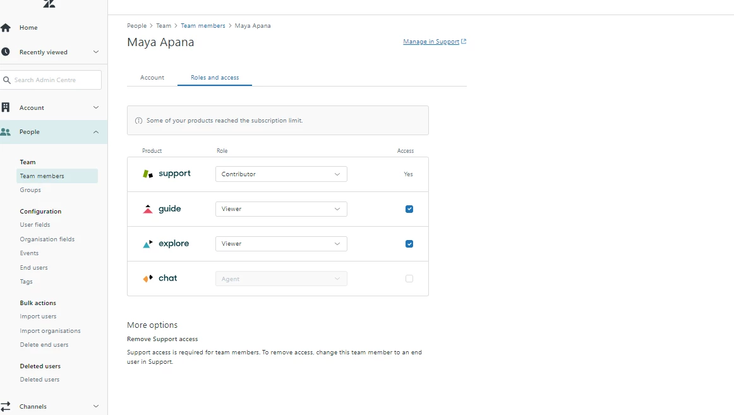Open the Guide role dropdown showing Viewer

[x=281, y=209]
